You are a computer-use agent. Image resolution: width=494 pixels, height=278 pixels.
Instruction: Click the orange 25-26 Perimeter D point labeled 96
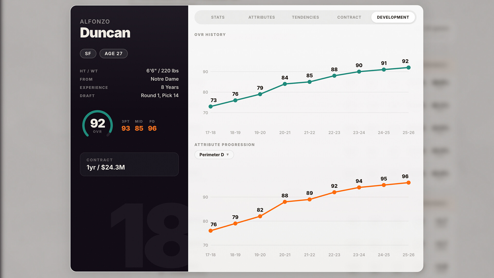[408, 183]
